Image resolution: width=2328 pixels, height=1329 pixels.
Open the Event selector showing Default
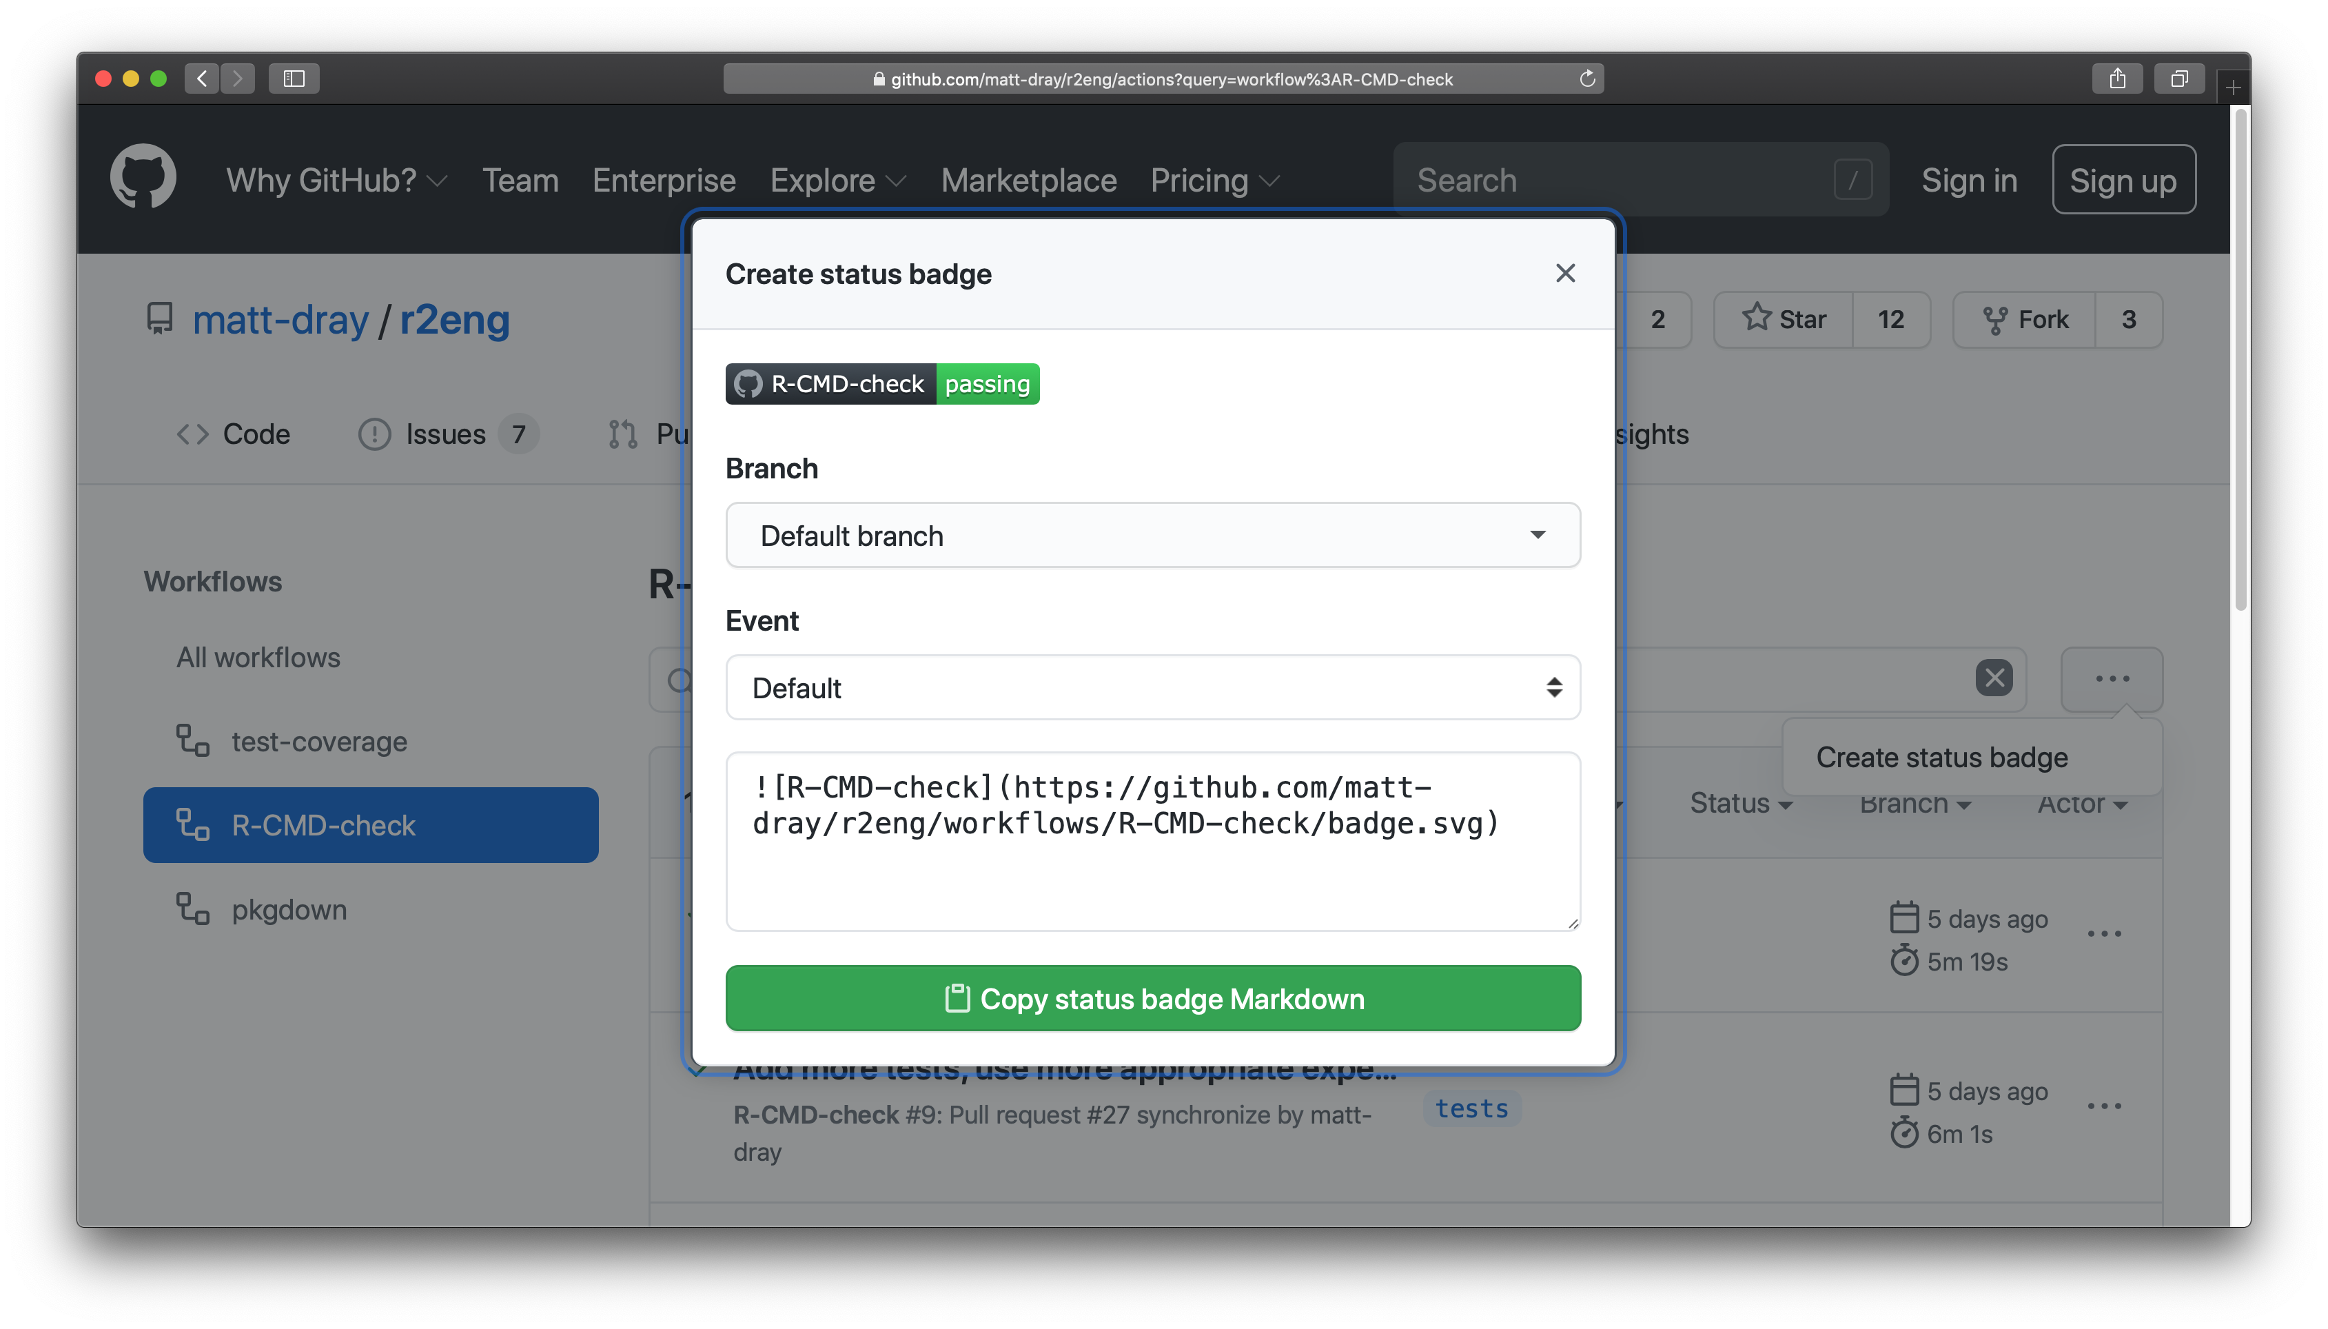(x=1152, y=687)
